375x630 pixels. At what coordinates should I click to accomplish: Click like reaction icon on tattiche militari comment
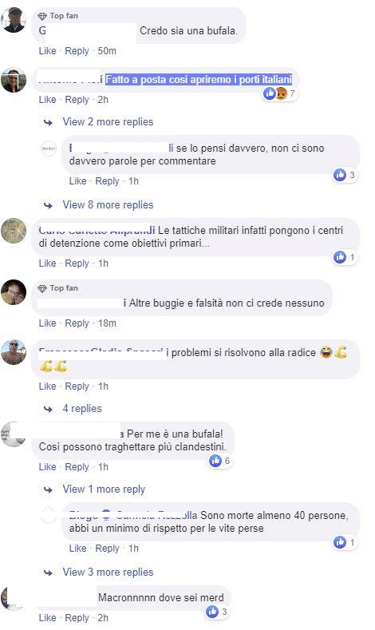pos(340,257)
